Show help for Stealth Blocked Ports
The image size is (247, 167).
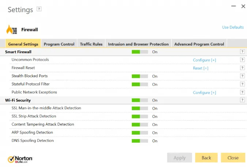pyautogui.click(x=242, y=76)
